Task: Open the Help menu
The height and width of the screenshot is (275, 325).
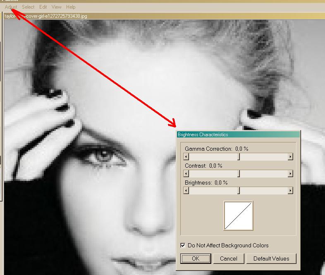Action: click(x=71, y=7)
